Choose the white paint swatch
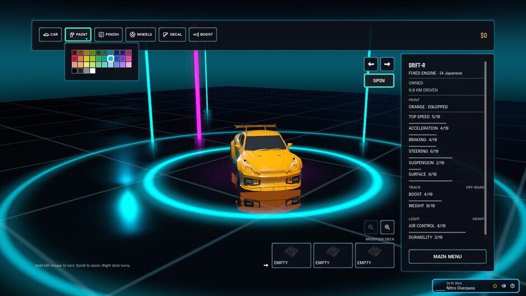526x296 pixels. [92, 71]
